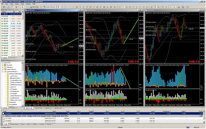
Task: Select the crosshair tool
Action: (62, 7)
